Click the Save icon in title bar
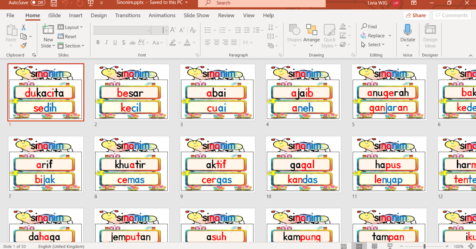 coord(54,3)
